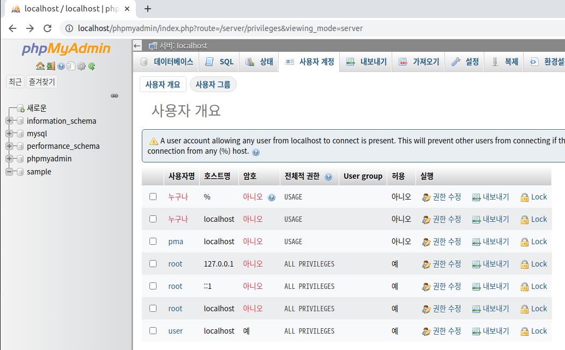
Task: Lock the 누구나 localhost account
Action: pyautogui.click(x=534, y=219)
